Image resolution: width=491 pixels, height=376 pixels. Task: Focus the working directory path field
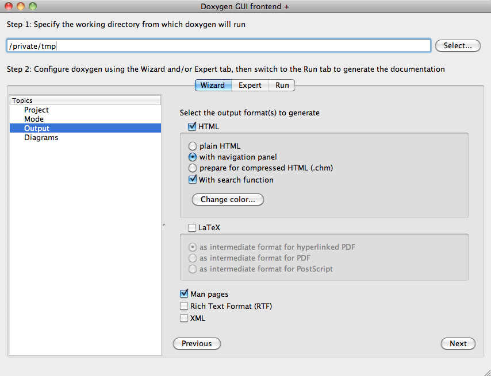click(218, 45)
